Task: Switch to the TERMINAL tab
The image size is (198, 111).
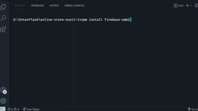Action: pos(20,6)
